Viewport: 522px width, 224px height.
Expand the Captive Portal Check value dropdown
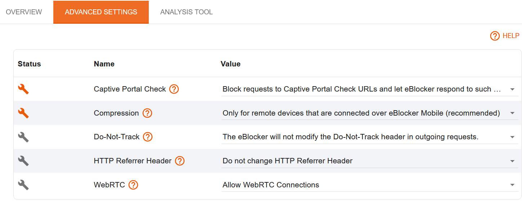370,89
